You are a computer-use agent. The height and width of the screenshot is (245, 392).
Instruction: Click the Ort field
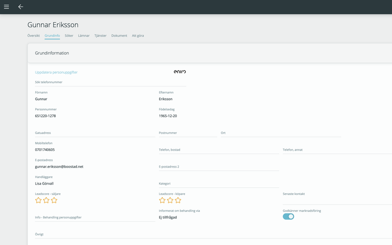[x=281, y=133]
